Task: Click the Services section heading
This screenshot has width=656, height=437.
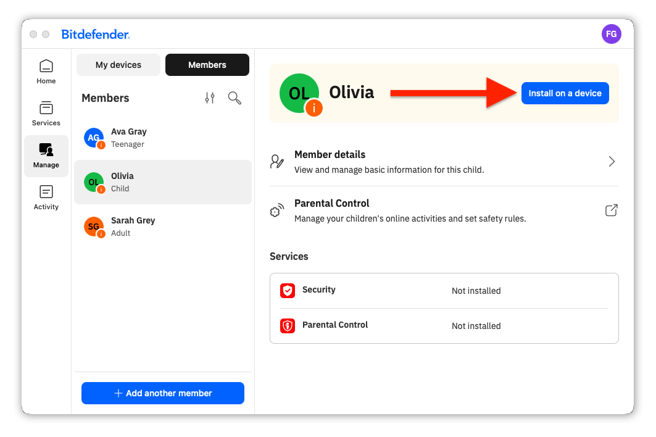Action: point(289,257)
